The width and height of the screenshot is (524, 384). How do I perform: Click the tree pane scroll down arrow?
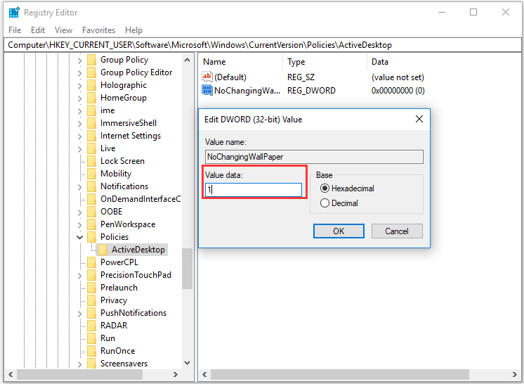click(x=187, y=363)
